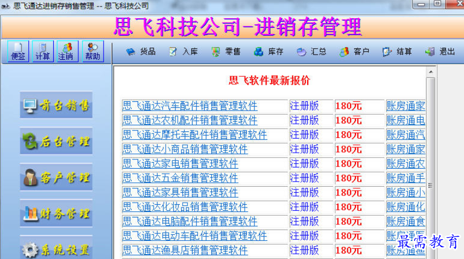Open link 思飞通达五金销售管理软件
This screenshot has height=259, width=464.
tap(180, 179)
